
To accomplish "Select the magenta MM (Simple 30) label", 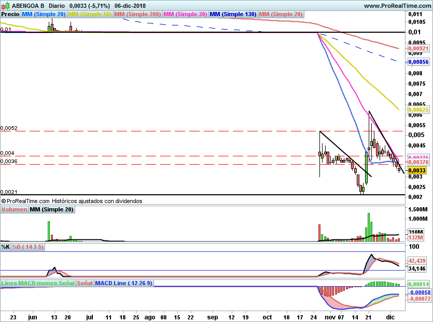I will point(186,14).
